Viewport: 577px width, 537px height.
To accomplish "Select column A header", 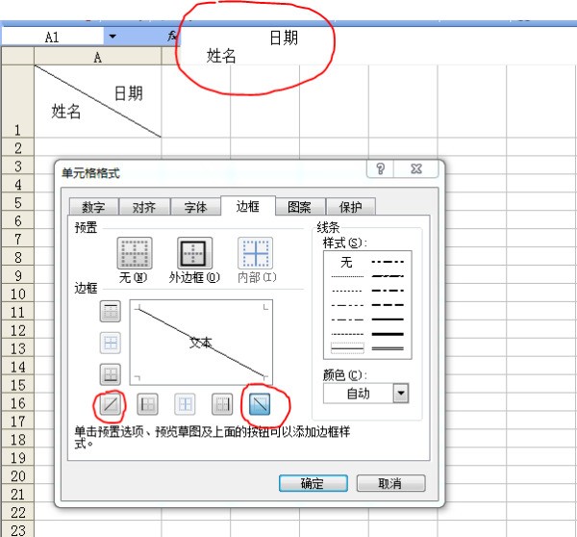I will tap(97, 57).
